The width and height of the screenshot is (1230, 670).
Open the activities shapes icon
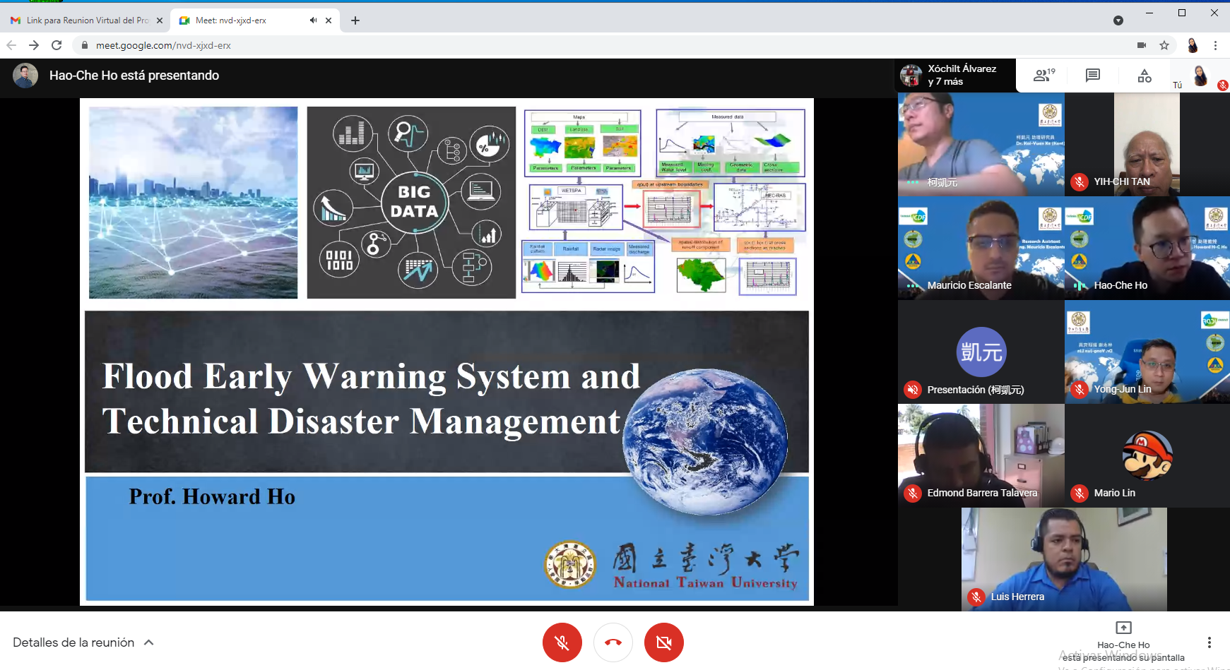1145,75
